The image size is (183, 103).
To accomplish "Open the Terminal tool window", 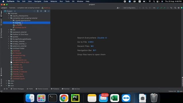I will tap(65, 89).
